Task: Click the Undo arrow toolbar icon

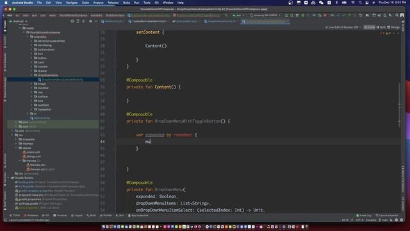Action: [x=361, y=15]
